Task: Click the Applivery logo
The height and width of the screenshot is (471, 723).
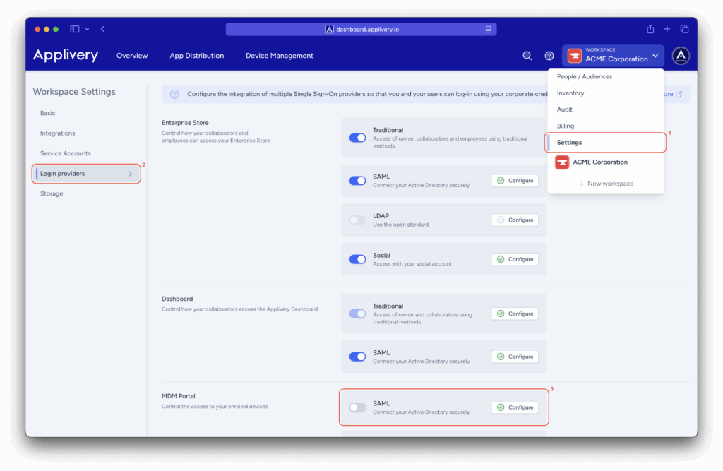Action: 65,55
